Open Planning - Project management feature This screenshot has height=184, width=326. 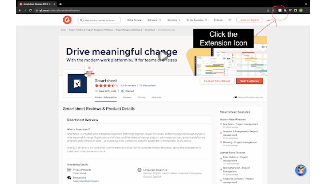240,142
